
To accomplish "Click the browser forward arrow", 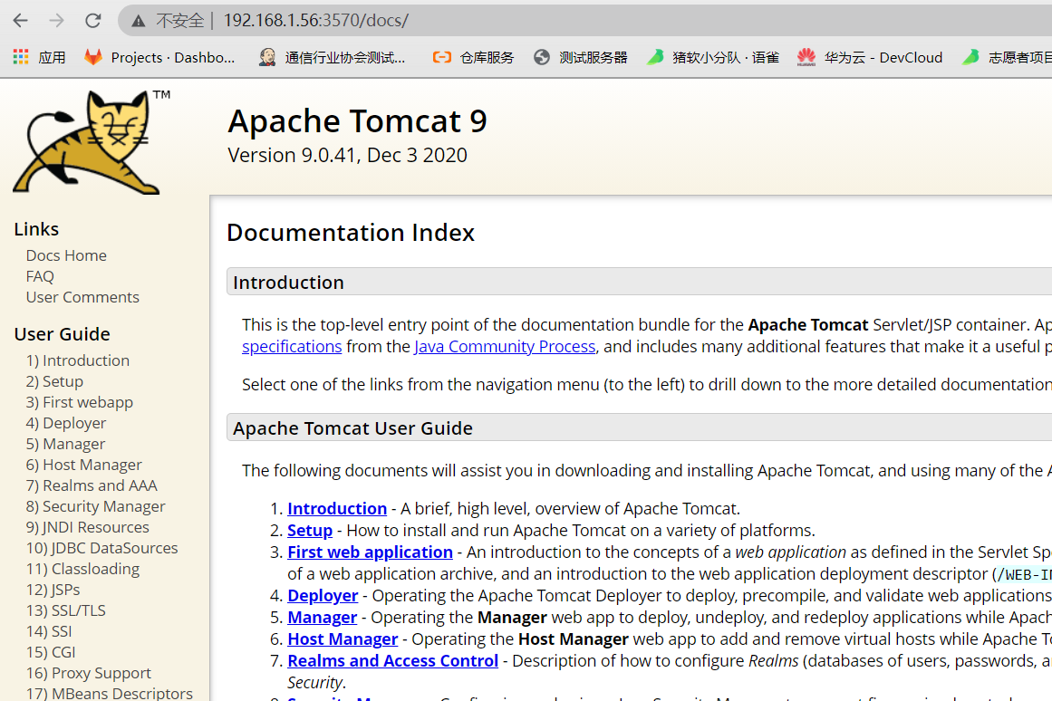I will [56, 20].
